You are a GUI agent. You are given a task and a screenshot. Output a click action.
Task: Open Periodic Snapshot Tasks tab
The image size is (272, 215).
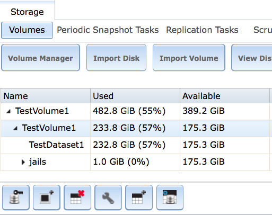tap(108, 30)
